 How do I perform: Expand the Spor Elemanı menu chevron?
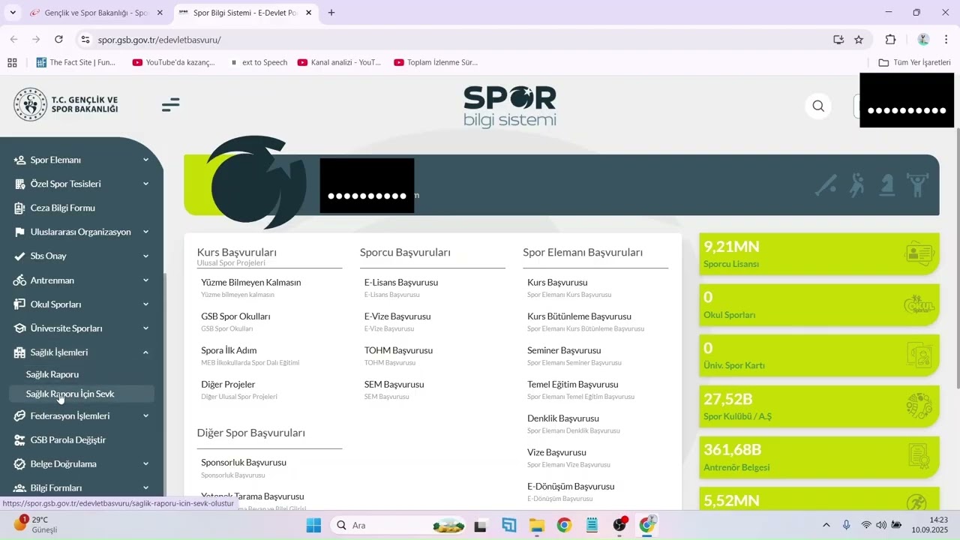145,160
